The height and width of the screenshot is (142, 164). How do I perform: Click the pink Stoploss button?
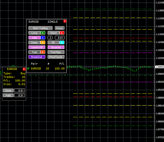click(x=56, y=47)
